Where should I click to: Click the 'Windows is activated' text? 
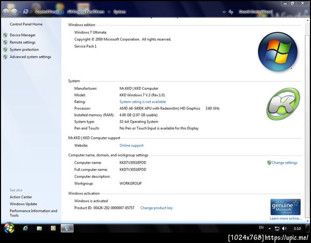(91, 201)
